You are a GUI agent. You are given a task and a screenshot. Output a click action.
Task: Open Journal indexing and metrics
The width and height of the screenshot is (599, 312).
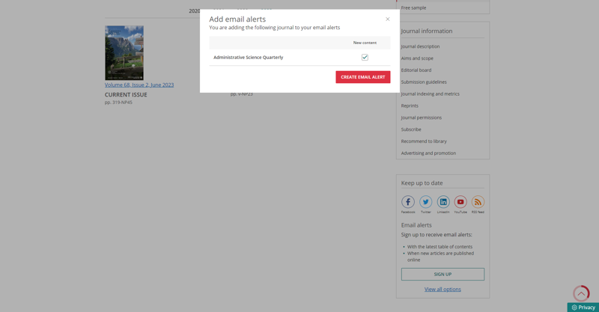coord(431,94)
